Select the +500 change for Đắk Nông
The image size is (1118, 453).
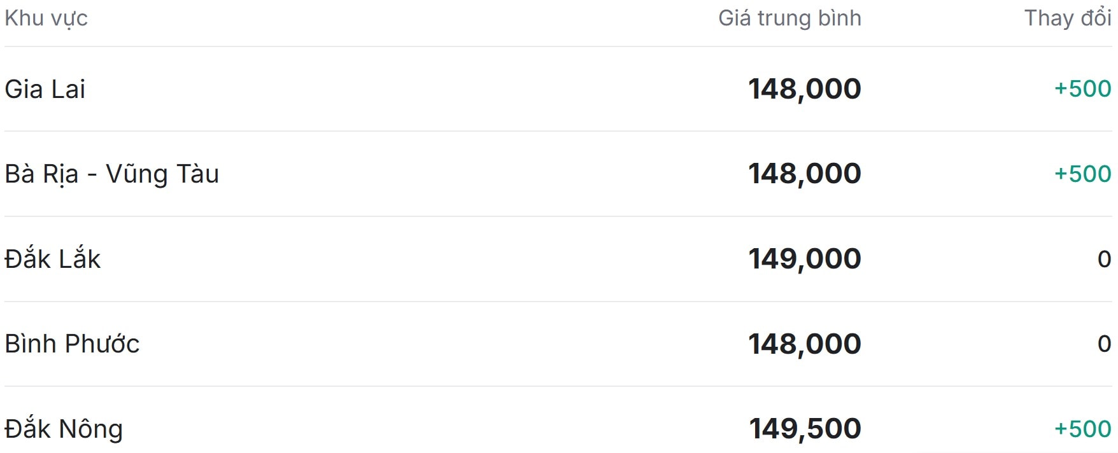coord(1082,429)
